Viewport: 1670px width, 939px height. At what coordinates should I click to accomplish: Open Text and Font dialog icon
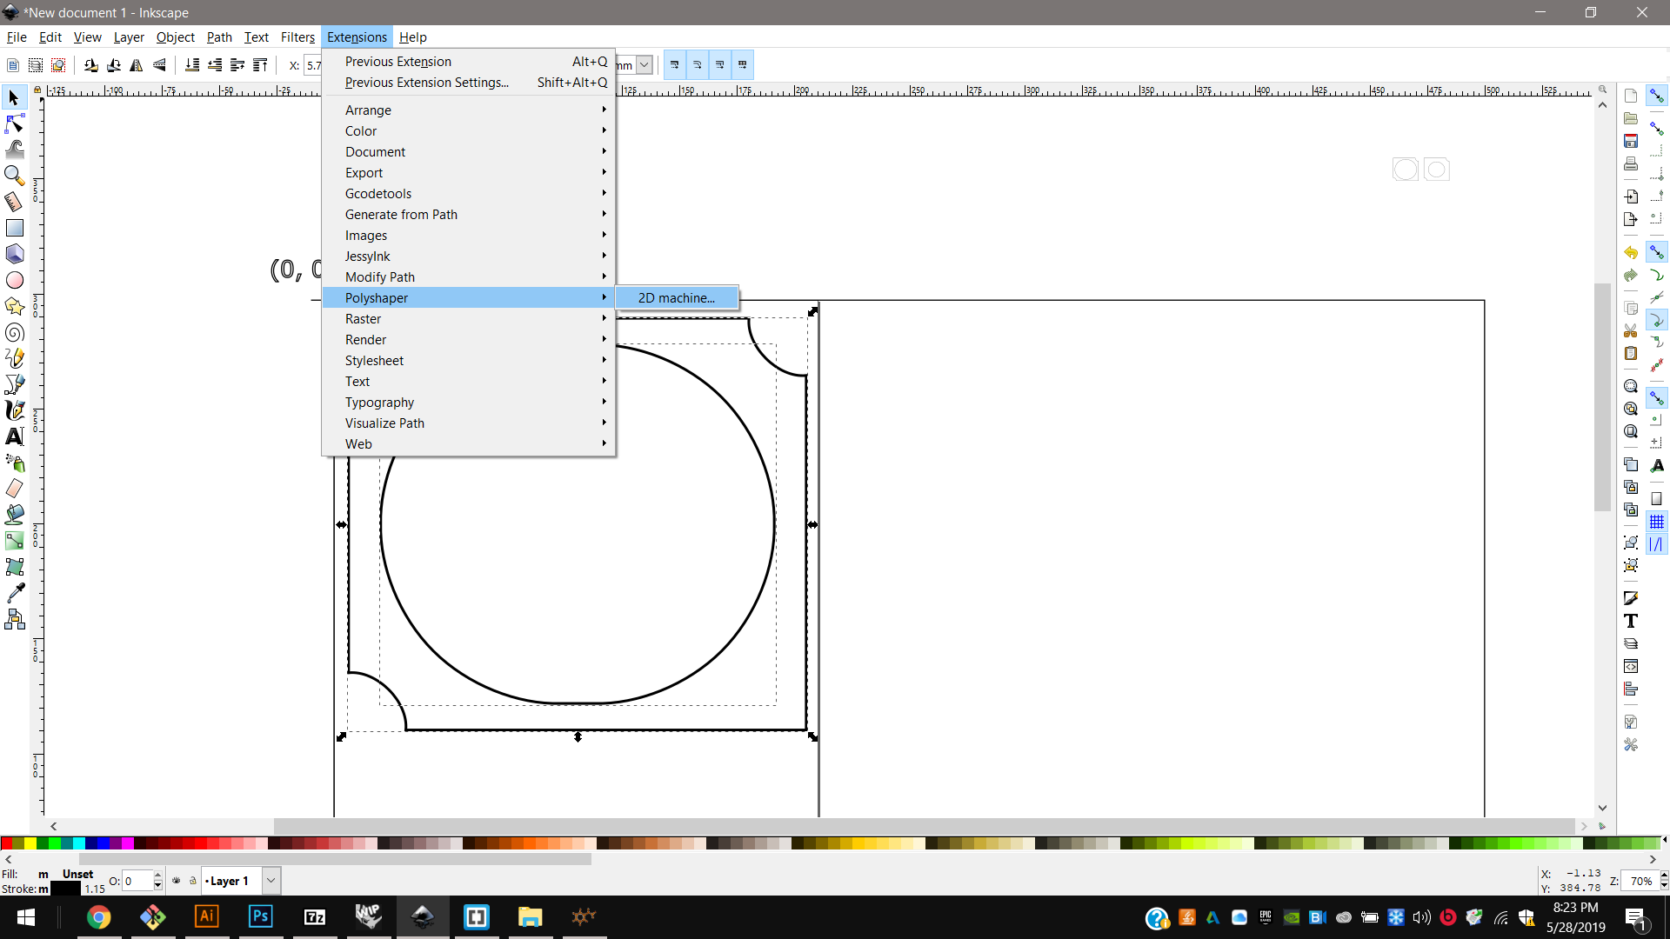[1631, 621]
